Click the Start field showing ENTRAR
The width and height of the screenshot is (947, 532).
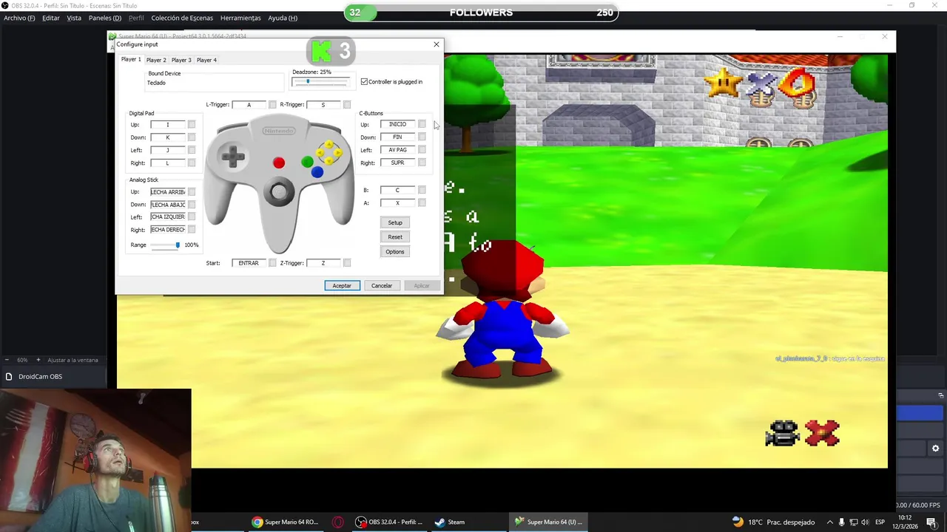point(249,262)
